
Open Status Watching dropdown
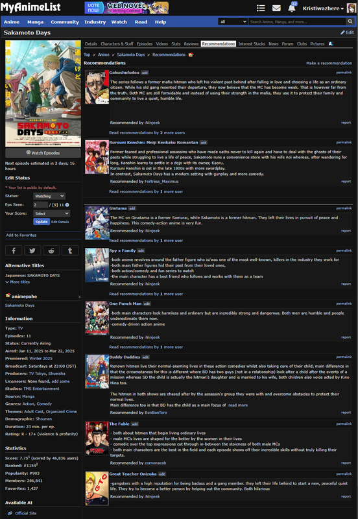tap(49, 196)
